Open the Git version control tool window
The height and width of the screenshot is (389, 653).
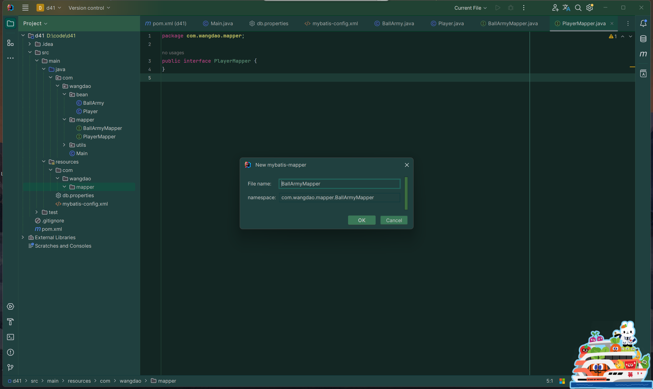point(10,367)
